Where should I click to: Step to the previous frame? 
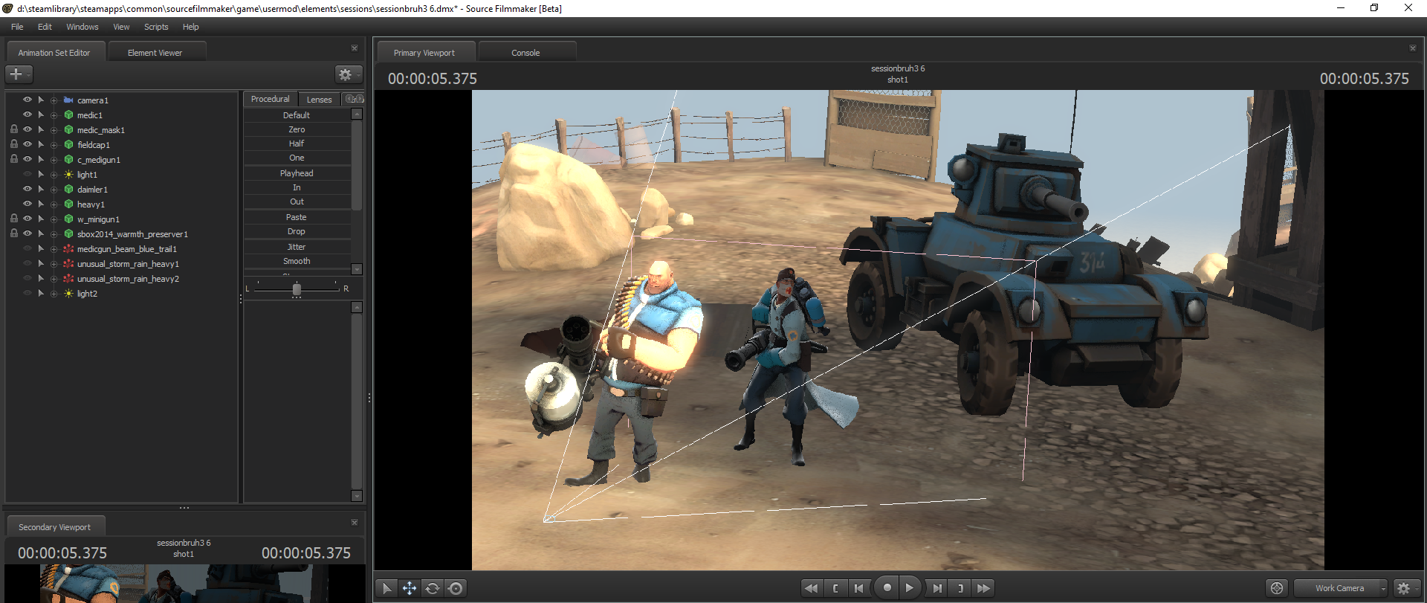point(859,588)
